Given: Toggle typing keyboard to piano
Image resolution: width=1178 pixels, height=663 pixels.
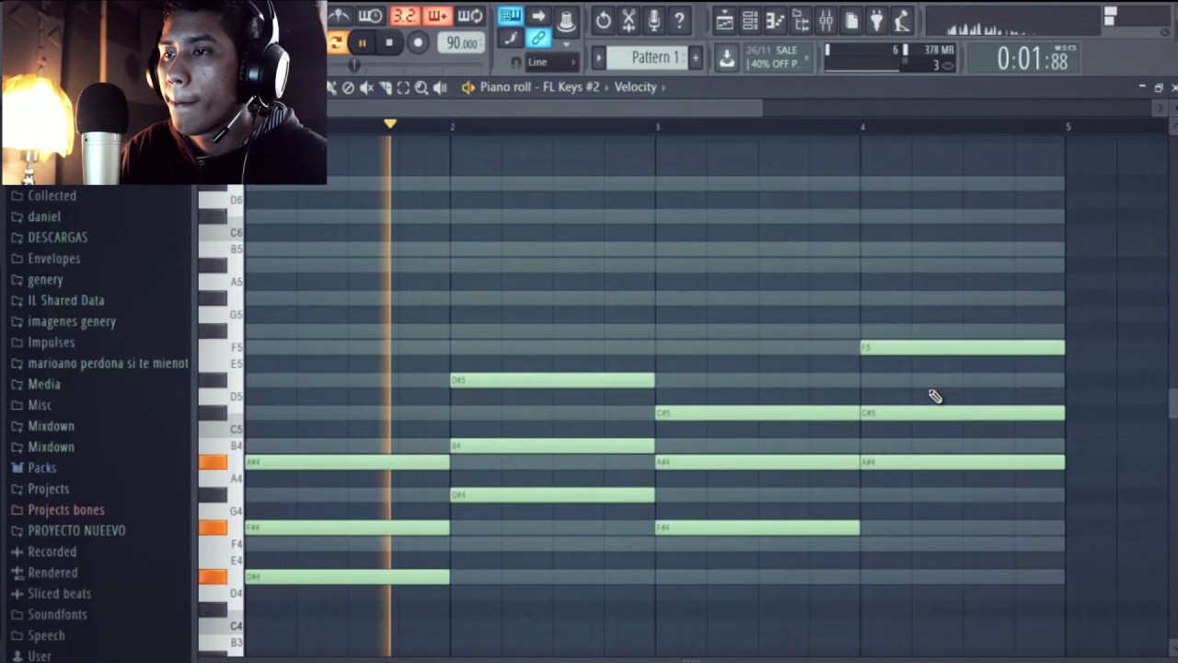Looking at the screenshot, I should coord(510,17).
